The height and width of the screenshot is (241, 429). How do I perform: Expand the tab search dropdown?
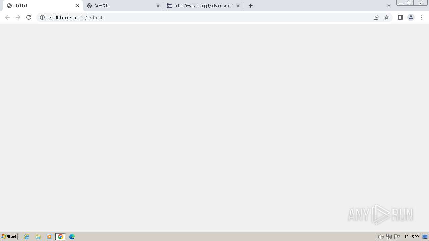tap(389, 6)
